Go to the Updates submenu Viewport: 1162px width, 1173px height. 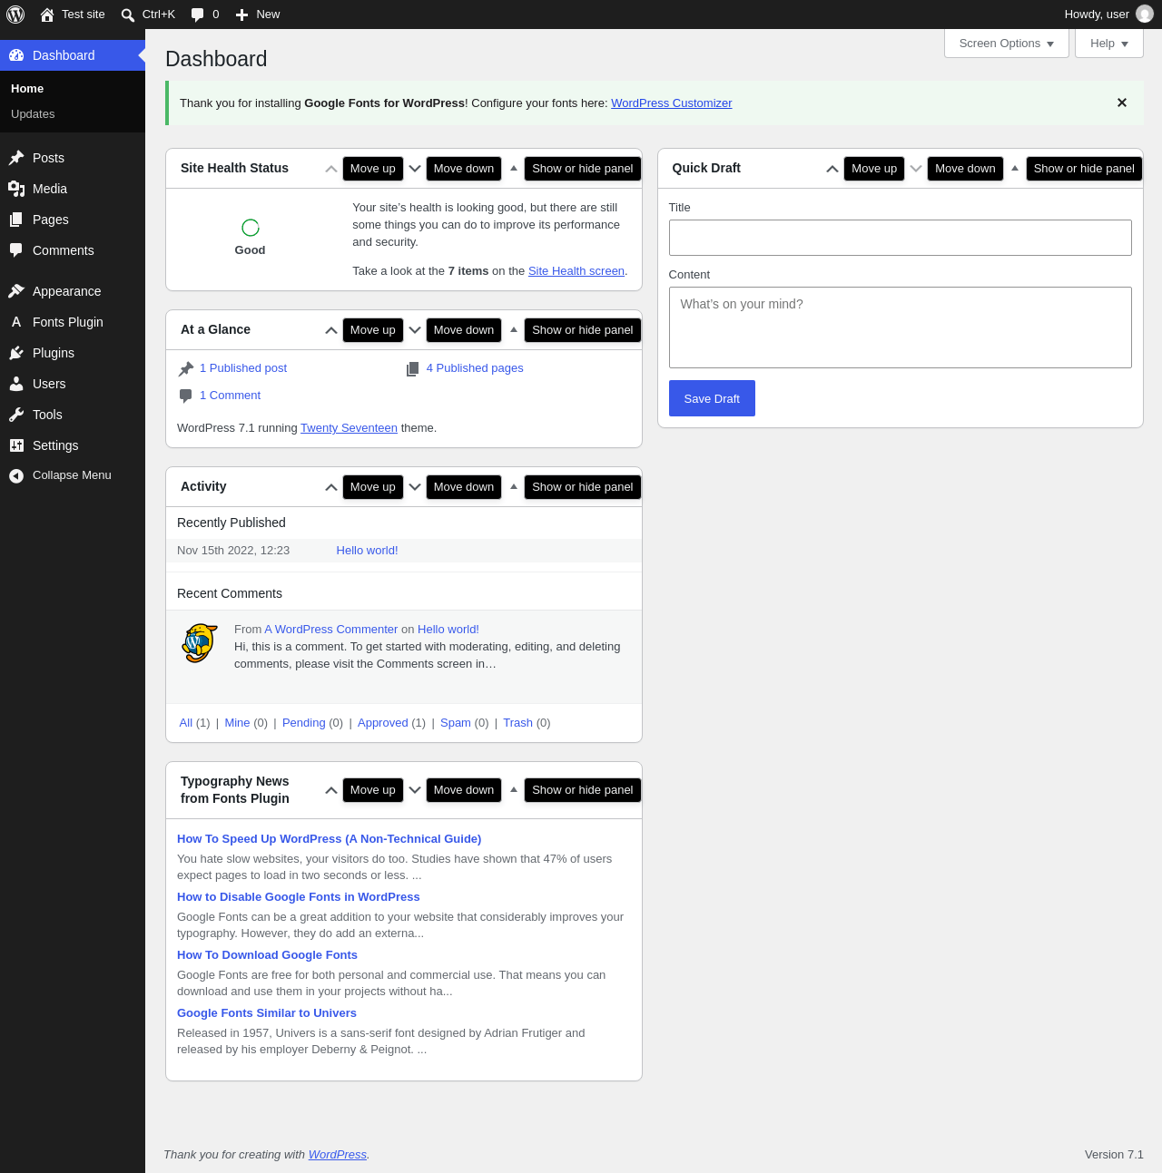(x=33, y=114)
